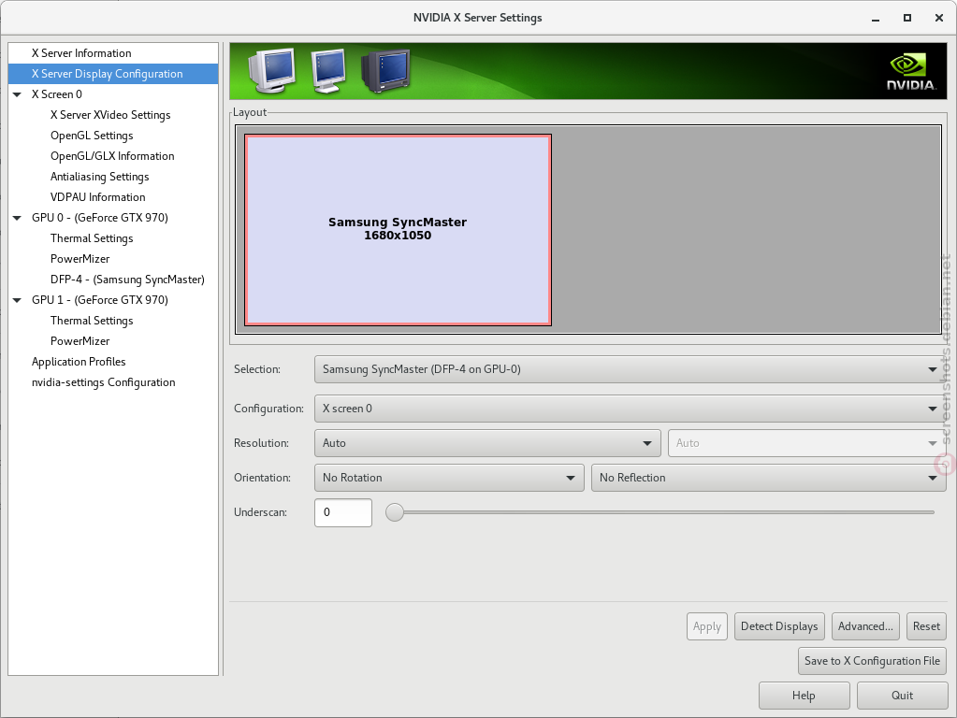Open the refresh rate Auto dropdown
The width and height of the screenshot is (957, 718).
[807, 443]
